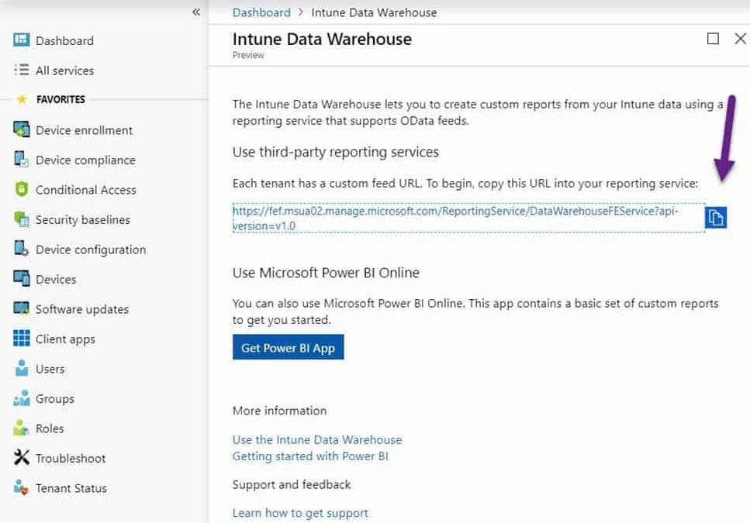Image resolution: width=750 pixels, height=523 pixels.
Task: Open Security baselines
Action: tap(83, 220)
